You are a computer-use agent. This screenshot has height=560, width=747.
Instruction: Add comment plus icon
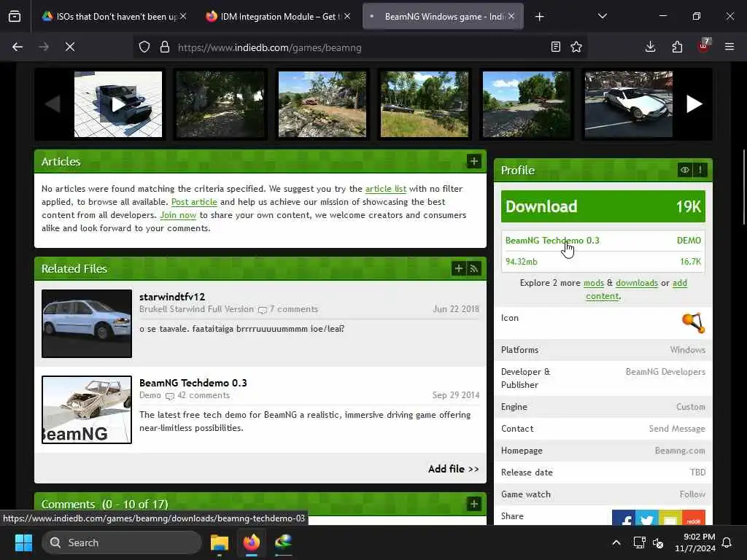pos(473,504)
